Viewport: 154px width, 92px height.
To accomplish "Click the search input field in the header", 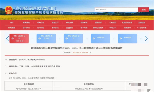I will click(117, 10).
